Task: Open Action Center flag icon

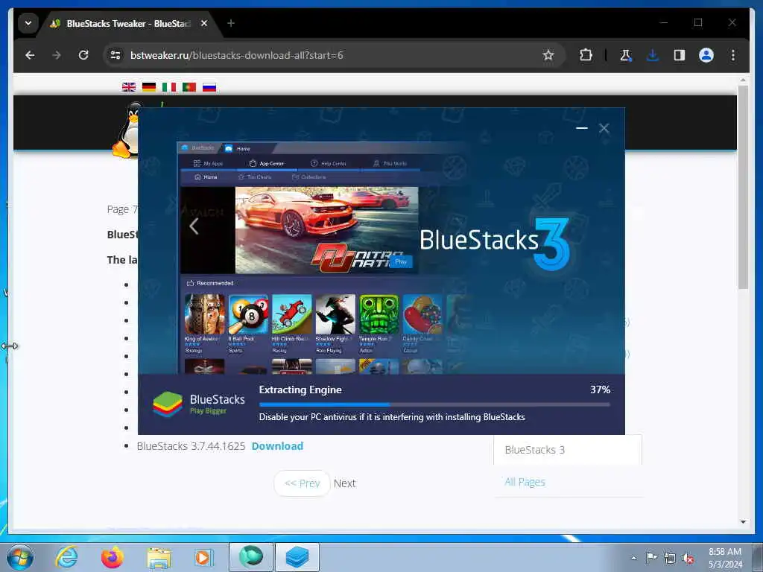Action: (x=651, y=557)
